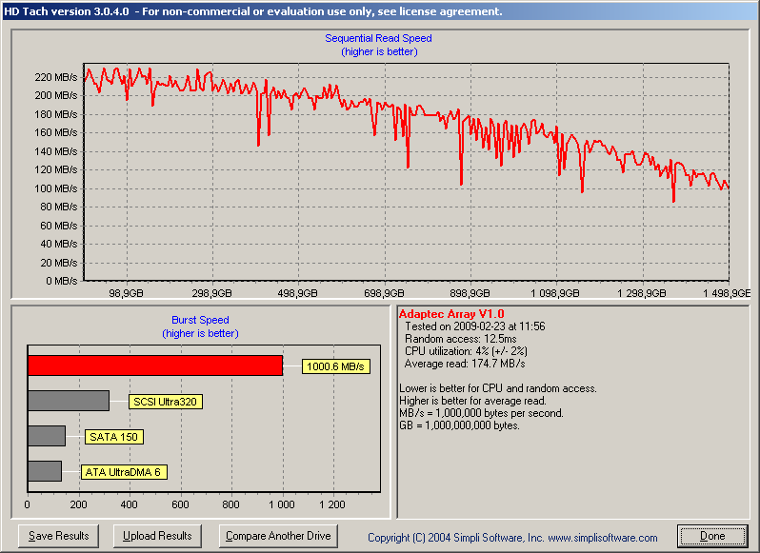The image size is (760, 553).
Task: Click the 'GB = 1,000,000,000 bytes.' line
Action: point(459,425)
